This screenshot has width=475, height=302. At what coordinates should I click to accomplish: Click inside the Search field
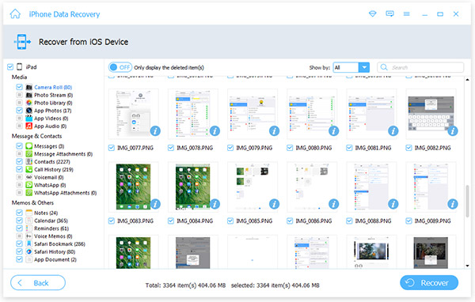[420, 67]
